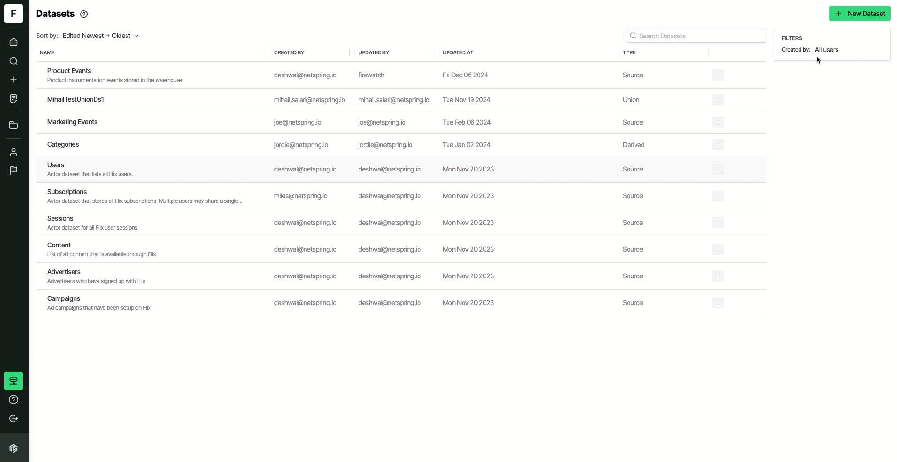
Task: Open the Content dataset
Action: pyautogui.click(x=59, y=245)
